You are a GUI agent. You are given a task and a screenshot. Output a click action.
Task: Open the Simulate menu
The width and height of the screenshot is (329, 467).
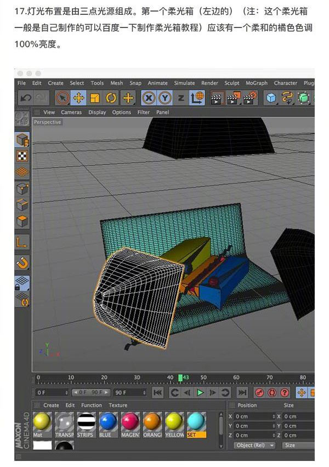pos(184,83)
